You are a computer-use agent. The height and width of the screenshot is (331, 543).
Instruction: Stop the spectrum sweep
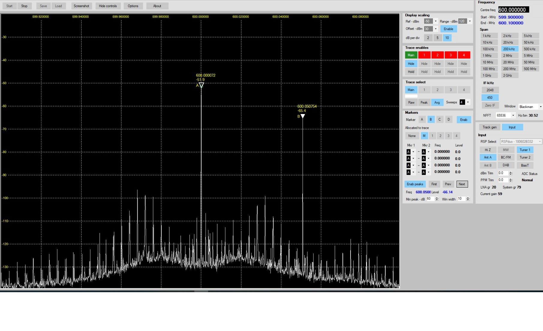24,6
